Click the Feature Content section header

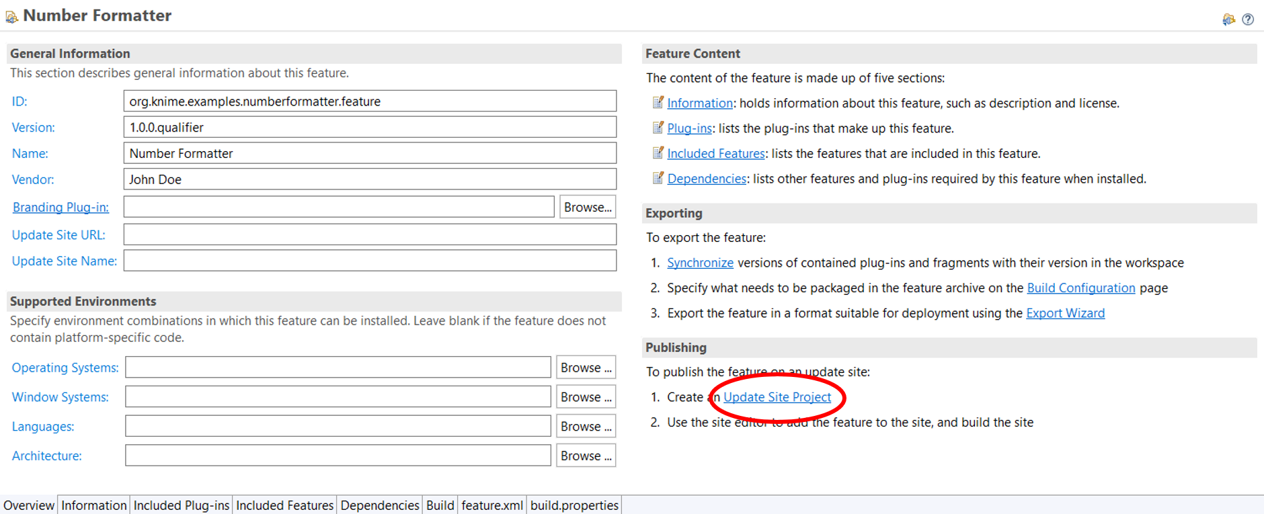pyautogui.click(x=949, y=54)
